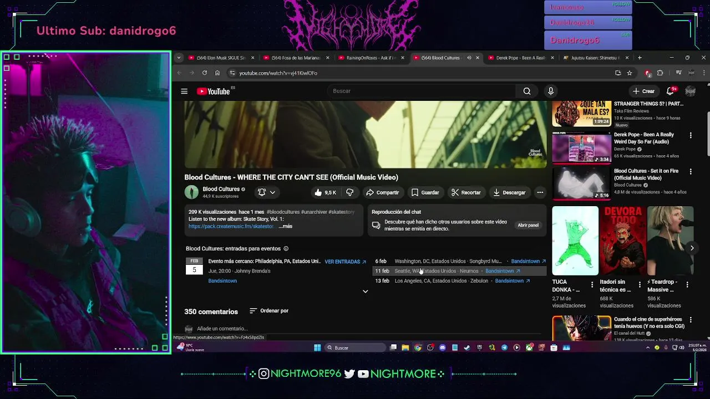Click the Abrir panel chat button
The image size is (710, 399).
tap(528, 226)
